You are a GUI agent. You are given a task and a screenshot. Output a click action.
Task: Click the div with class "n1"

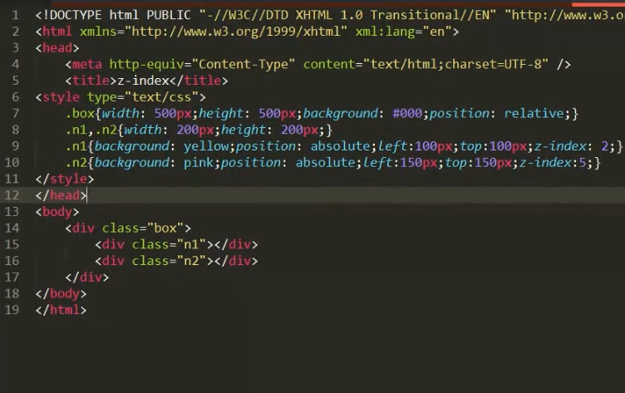[176, 244]
